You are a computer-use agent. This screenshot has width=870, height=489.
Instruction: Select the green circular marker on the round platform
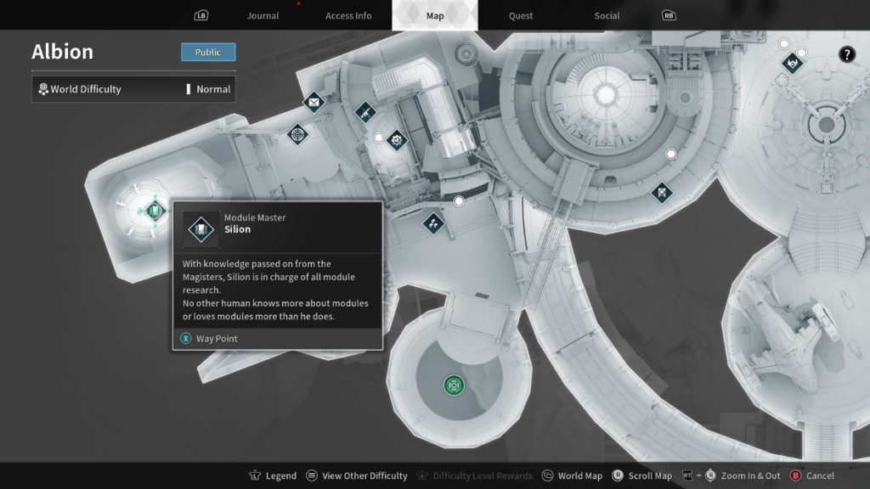pyautogui.click(x=454, y=385)
